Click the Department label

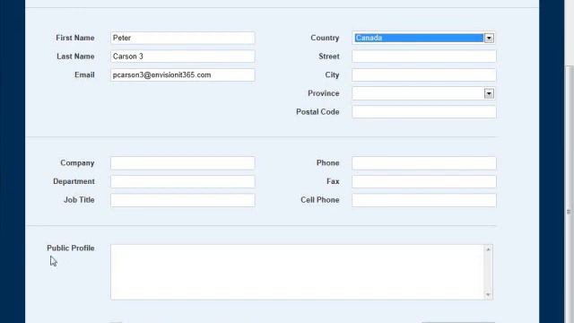click(74, 181)
